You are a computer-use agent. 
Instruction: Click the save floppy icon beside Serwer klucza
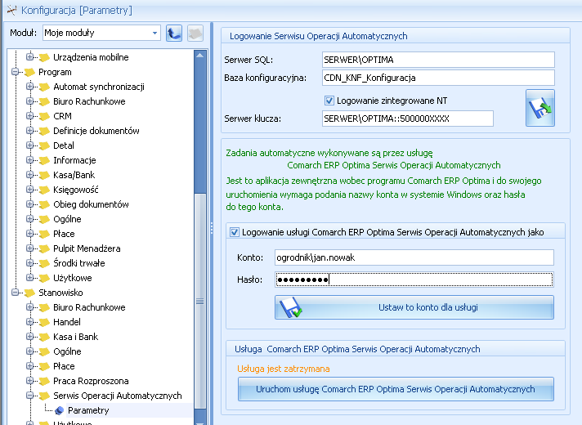(x=540, y=108)
